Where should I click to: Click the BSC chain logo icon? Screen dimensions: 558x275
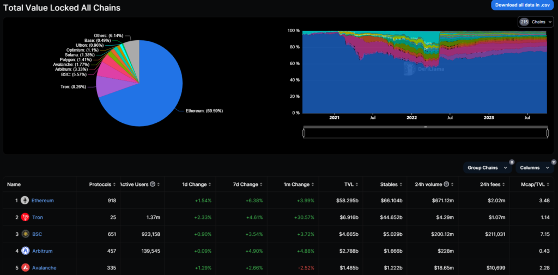click(25, 234)
